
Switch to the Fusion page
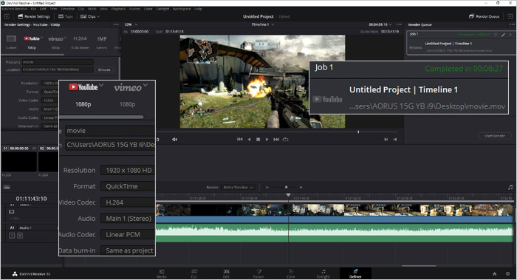(x=258, y=274)
